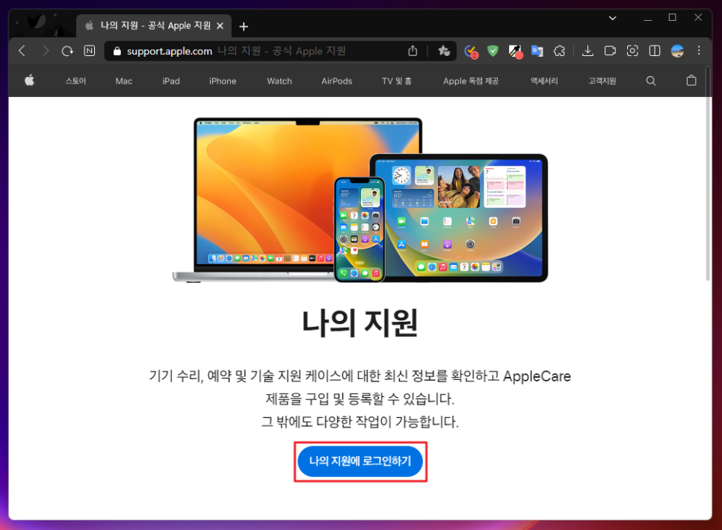Click the Apple devices hero image
Image resolution: width=722 pixels, height=530 pixels.
tap(360, 199)
